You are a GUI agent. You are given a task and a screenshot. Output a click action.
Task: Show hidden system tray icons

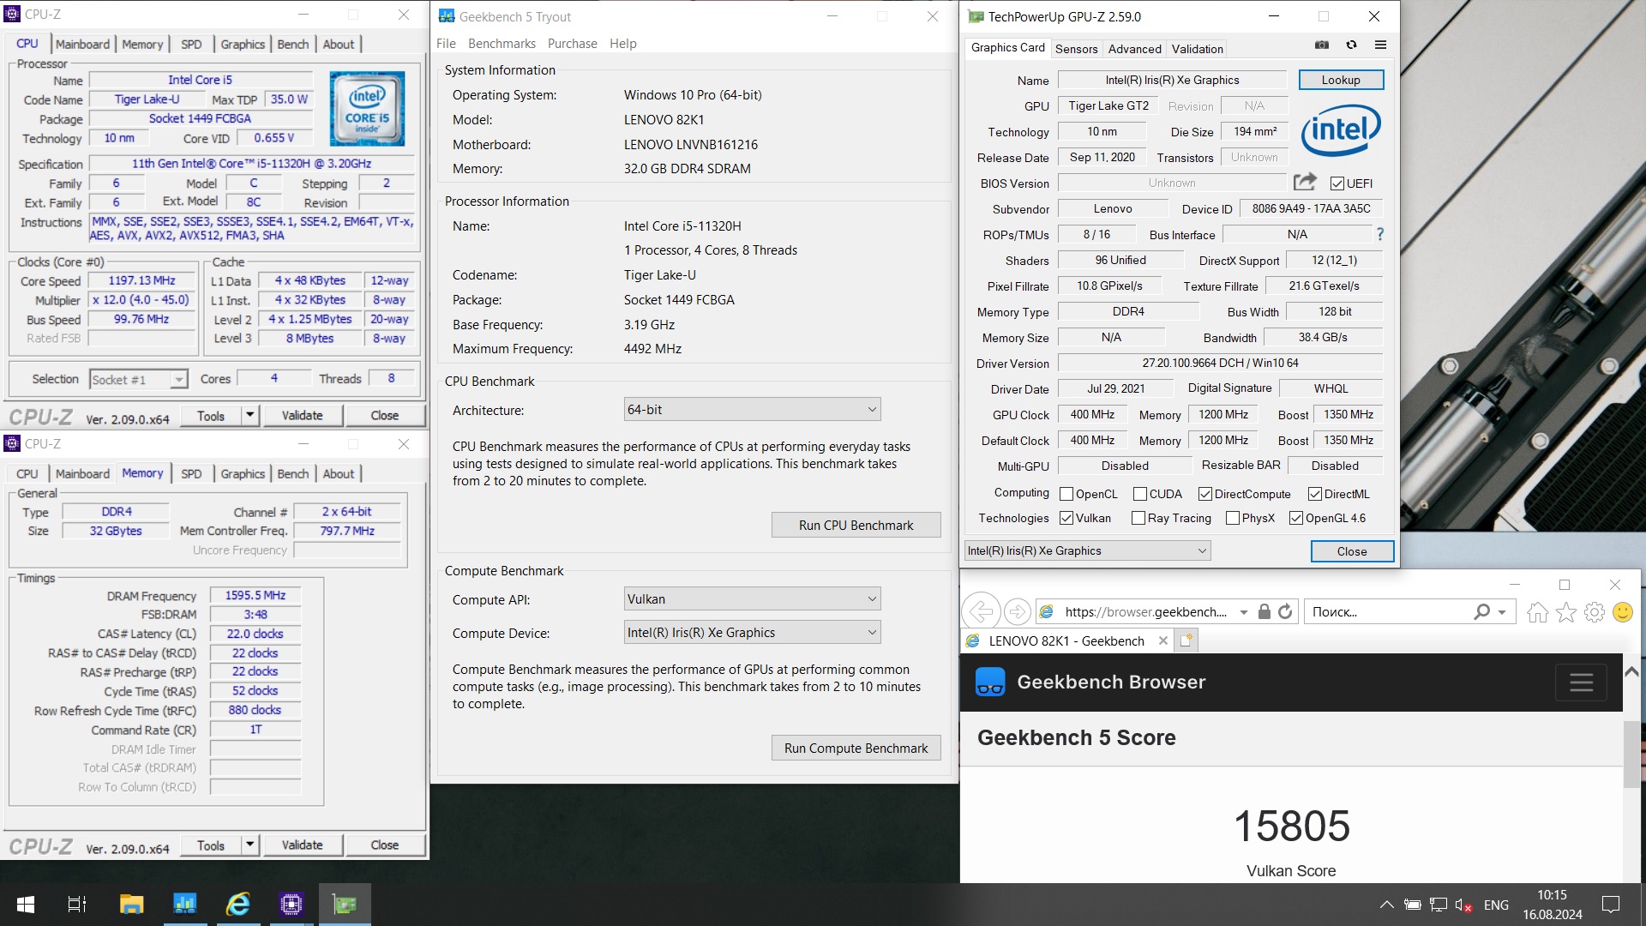point(1385,905)
